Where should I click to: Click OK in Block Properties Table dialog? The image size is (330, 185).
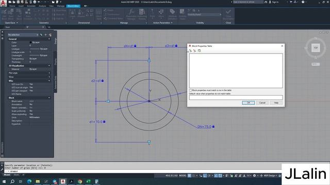pyautogui.click(x=249, y=103)
